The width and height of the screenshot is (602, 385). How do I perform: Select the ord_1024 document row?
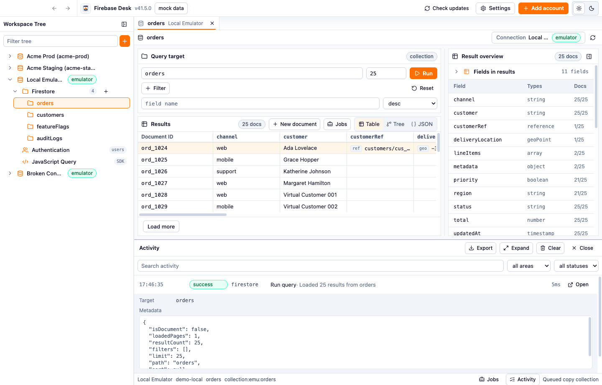287,148
